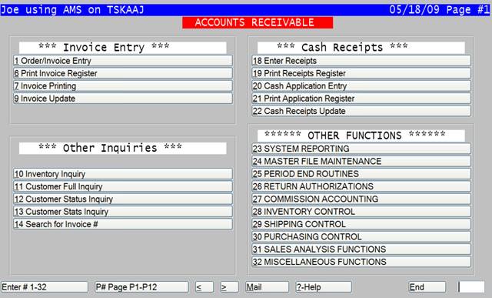Screen dimensions: 492x298
Task: Select 32 MISCELLANEOUS FUNCTIONS
Action: (361, 262)
